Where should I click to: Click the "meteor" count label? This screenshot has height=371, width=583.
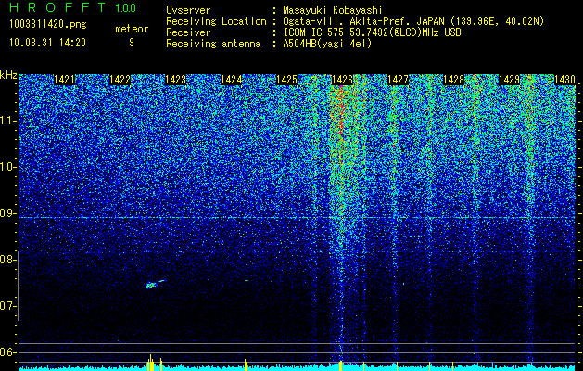(x=132, y=29)
